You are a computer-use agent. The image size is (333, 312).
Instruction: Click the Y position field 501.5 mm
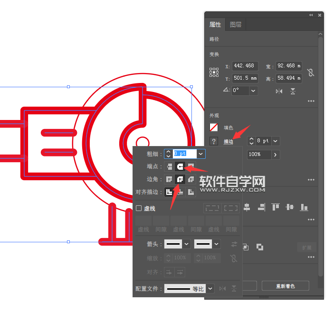click(245, 78)
